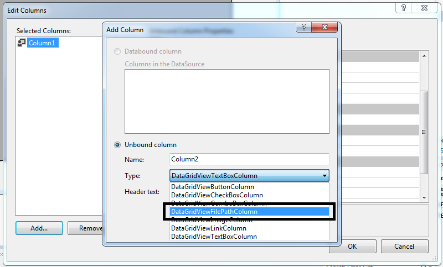Click the property grid scrollbar thumb
443x267 pixels.
(x=424, y=132)
